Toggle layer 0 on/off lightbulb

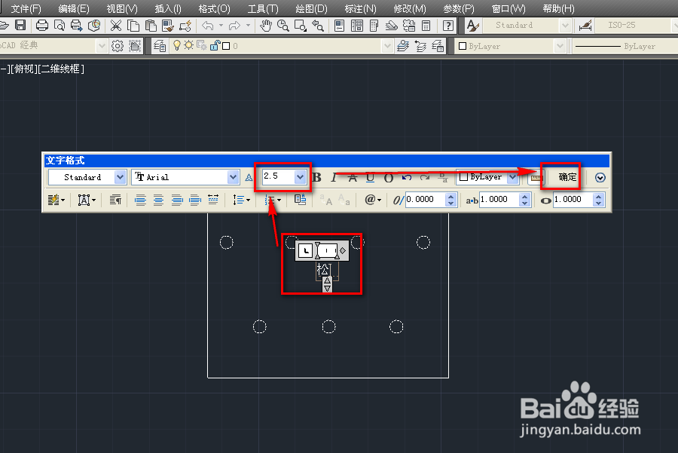[x=176, y=45]
